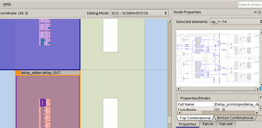The width and height of the screenshot is (262, 128).
Task: Open the Fan-in tab
Action: coord(208,124)
